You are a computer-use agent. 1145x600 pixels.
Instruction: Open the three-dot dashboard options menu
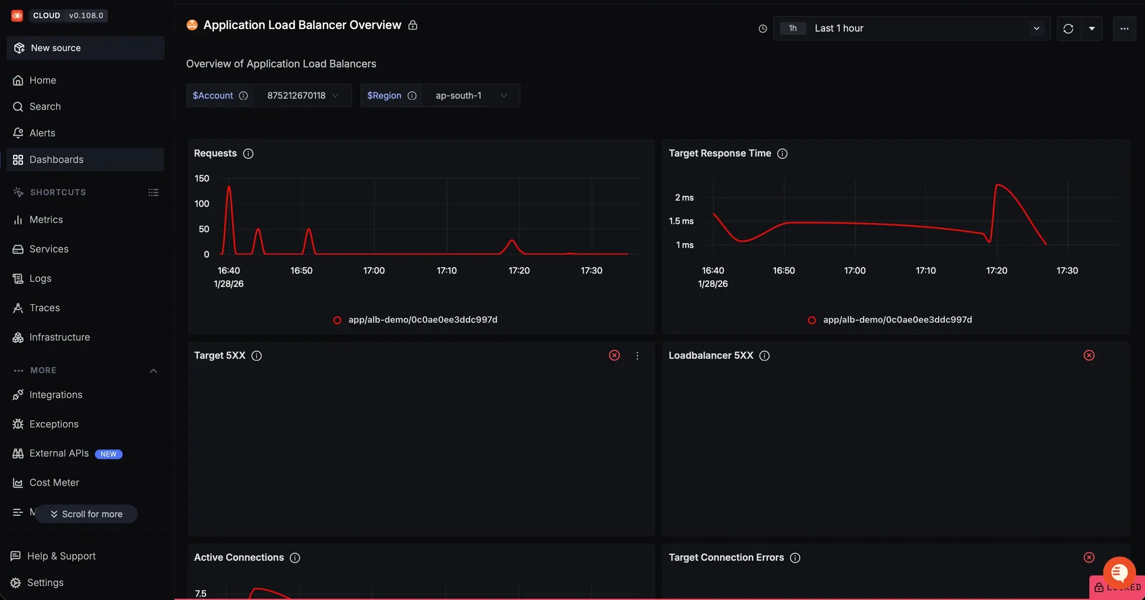(1124, 29)
